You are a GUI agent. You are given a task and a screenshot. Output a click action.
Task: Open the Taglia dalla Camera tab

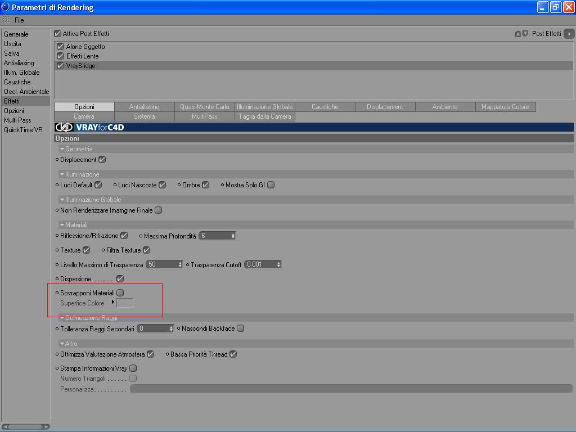265,116
